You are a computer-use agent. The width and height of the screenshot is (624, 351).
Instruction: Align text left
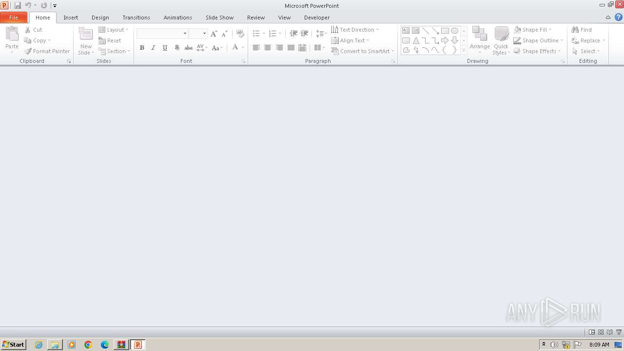tap(256, 48)
